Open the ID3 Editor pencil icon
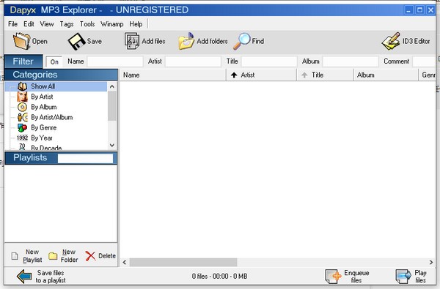 (x=391, y=41)
